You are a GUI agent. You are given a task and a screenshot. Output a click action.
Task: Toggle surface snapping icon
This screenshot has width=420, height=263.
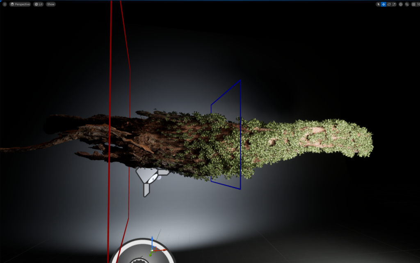point(407,4)
